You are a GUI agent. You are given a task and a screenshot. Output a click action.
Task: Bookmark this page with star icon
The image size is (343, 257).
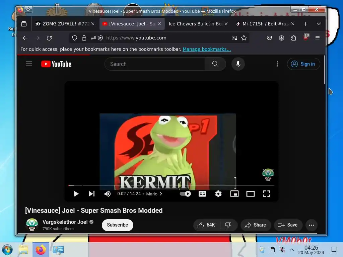coord(244,38)
